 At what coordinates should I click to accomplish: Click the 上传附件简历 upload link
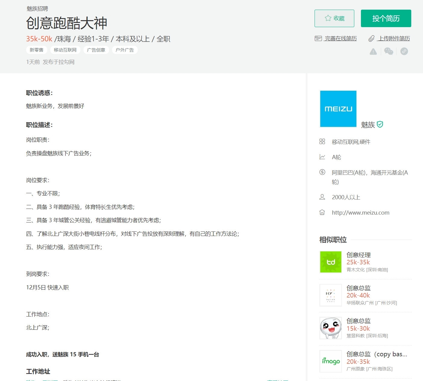(394, 39)
